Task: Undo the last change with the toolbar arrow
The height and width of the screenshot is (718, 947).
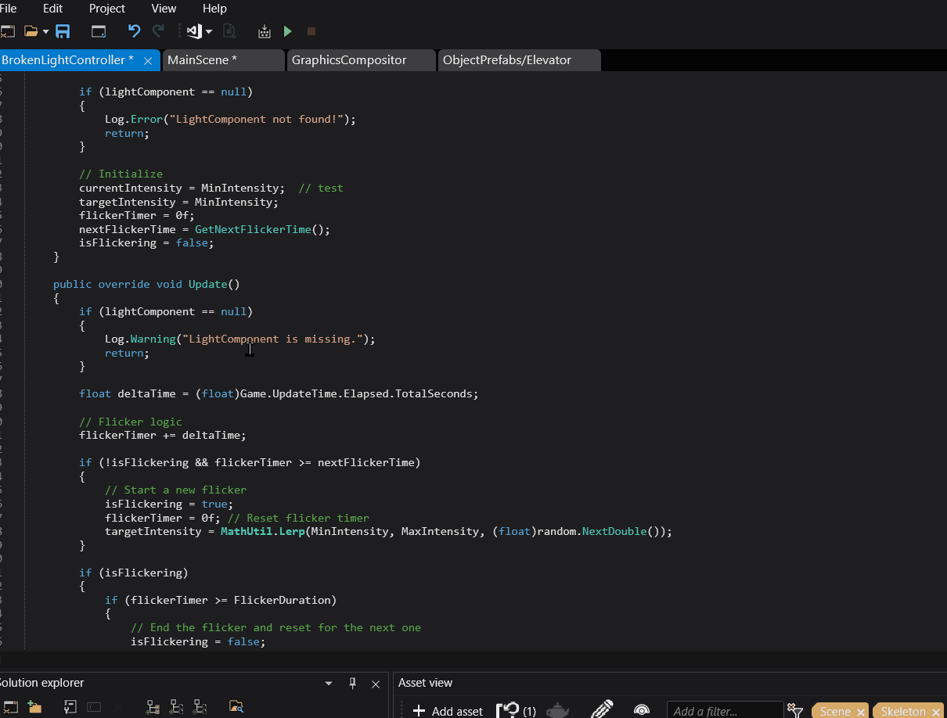Action: [x=134, y=31]
